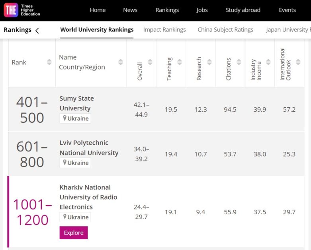The image size is (311, 250).
Task: Click teaching score 19.4
Action: click(171, 154)
